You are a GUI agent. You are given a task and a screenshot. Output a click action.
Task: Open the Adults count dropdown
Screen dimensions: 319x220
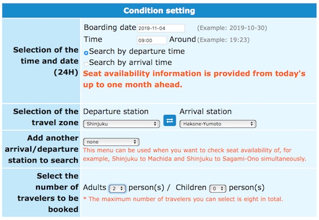pyautogui.click(x=117, y=189)
